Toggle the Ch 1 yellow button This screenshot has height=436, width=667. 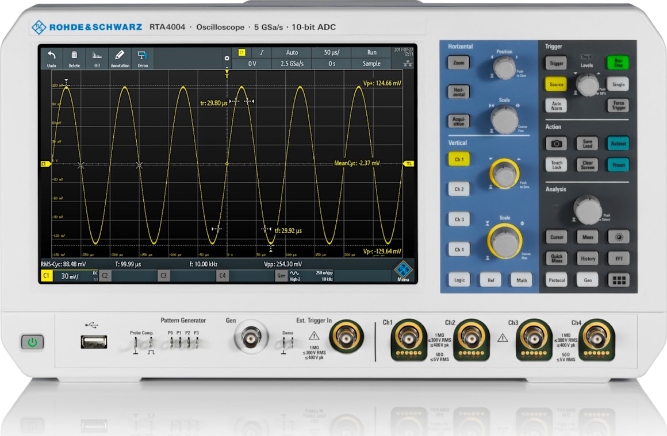tap(459, 159)
